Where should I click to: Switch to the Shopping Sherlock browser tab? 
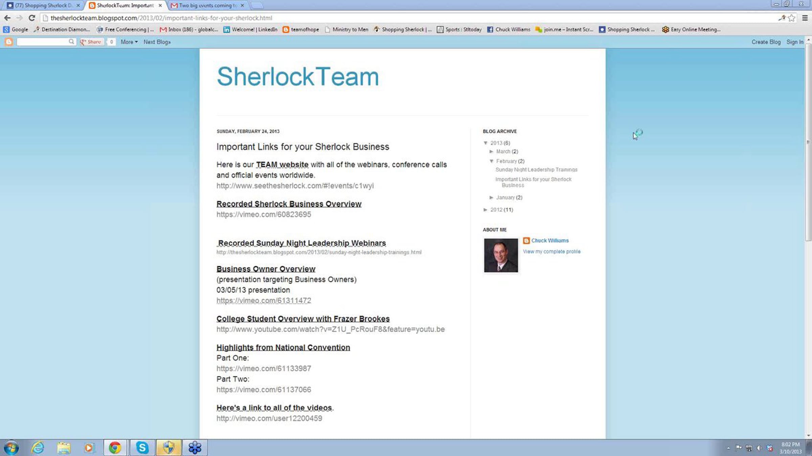tap(43, 5)
